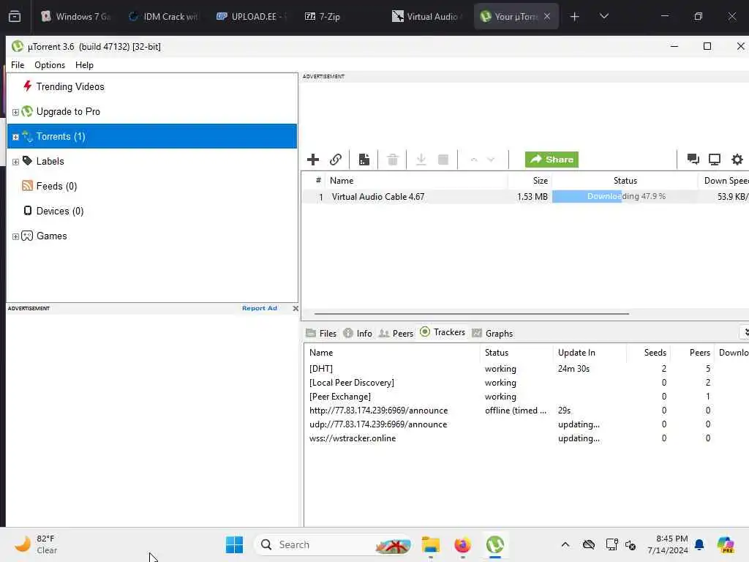
Task: Move torrent down the queue
Action: click(491, 160)
